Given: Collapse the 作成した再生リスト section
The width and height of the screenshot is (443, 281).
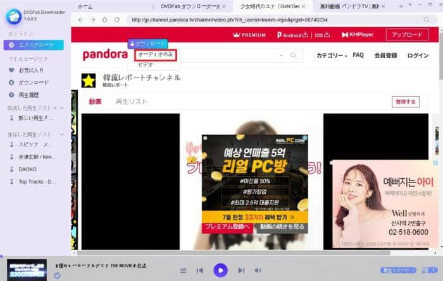Looking at the screenshot, I should click(62, 108).
